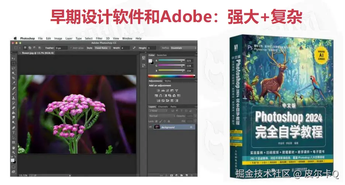Toggle Intersect with selection mode button
This screenshot has width=345, height=185.
pos(39,48)
